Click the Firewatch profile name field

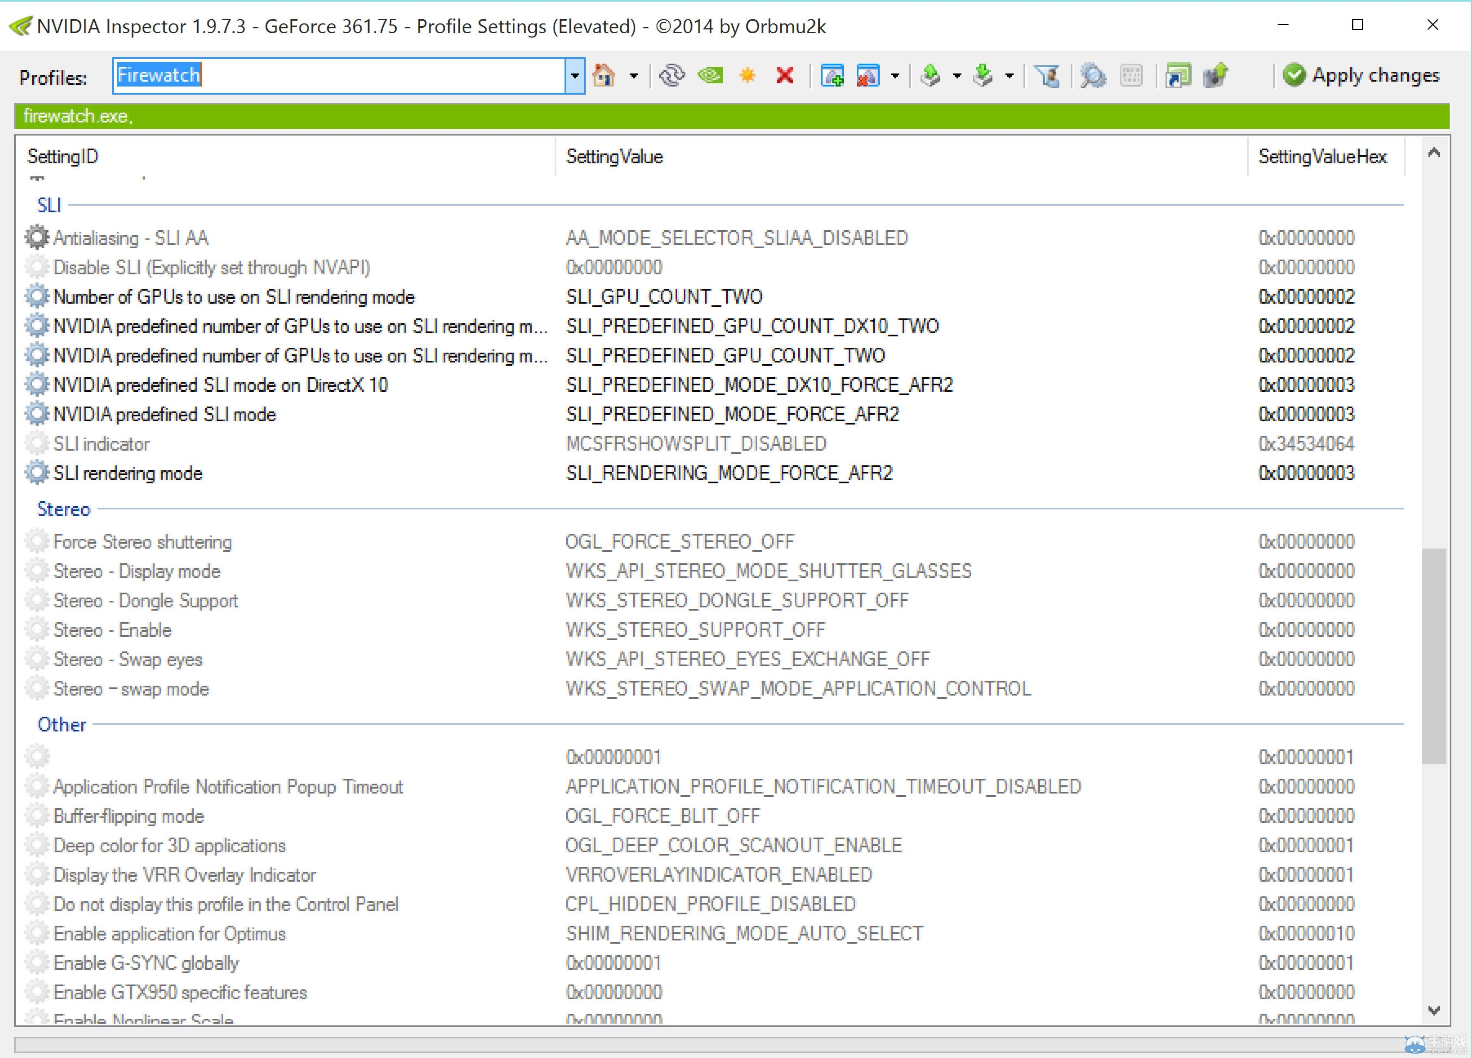click(x=339, y=76)
